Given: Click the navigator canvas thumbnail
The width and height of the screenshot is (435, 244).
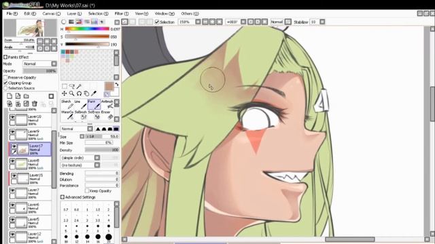Looking at the screenshot, I should point(30,28).
